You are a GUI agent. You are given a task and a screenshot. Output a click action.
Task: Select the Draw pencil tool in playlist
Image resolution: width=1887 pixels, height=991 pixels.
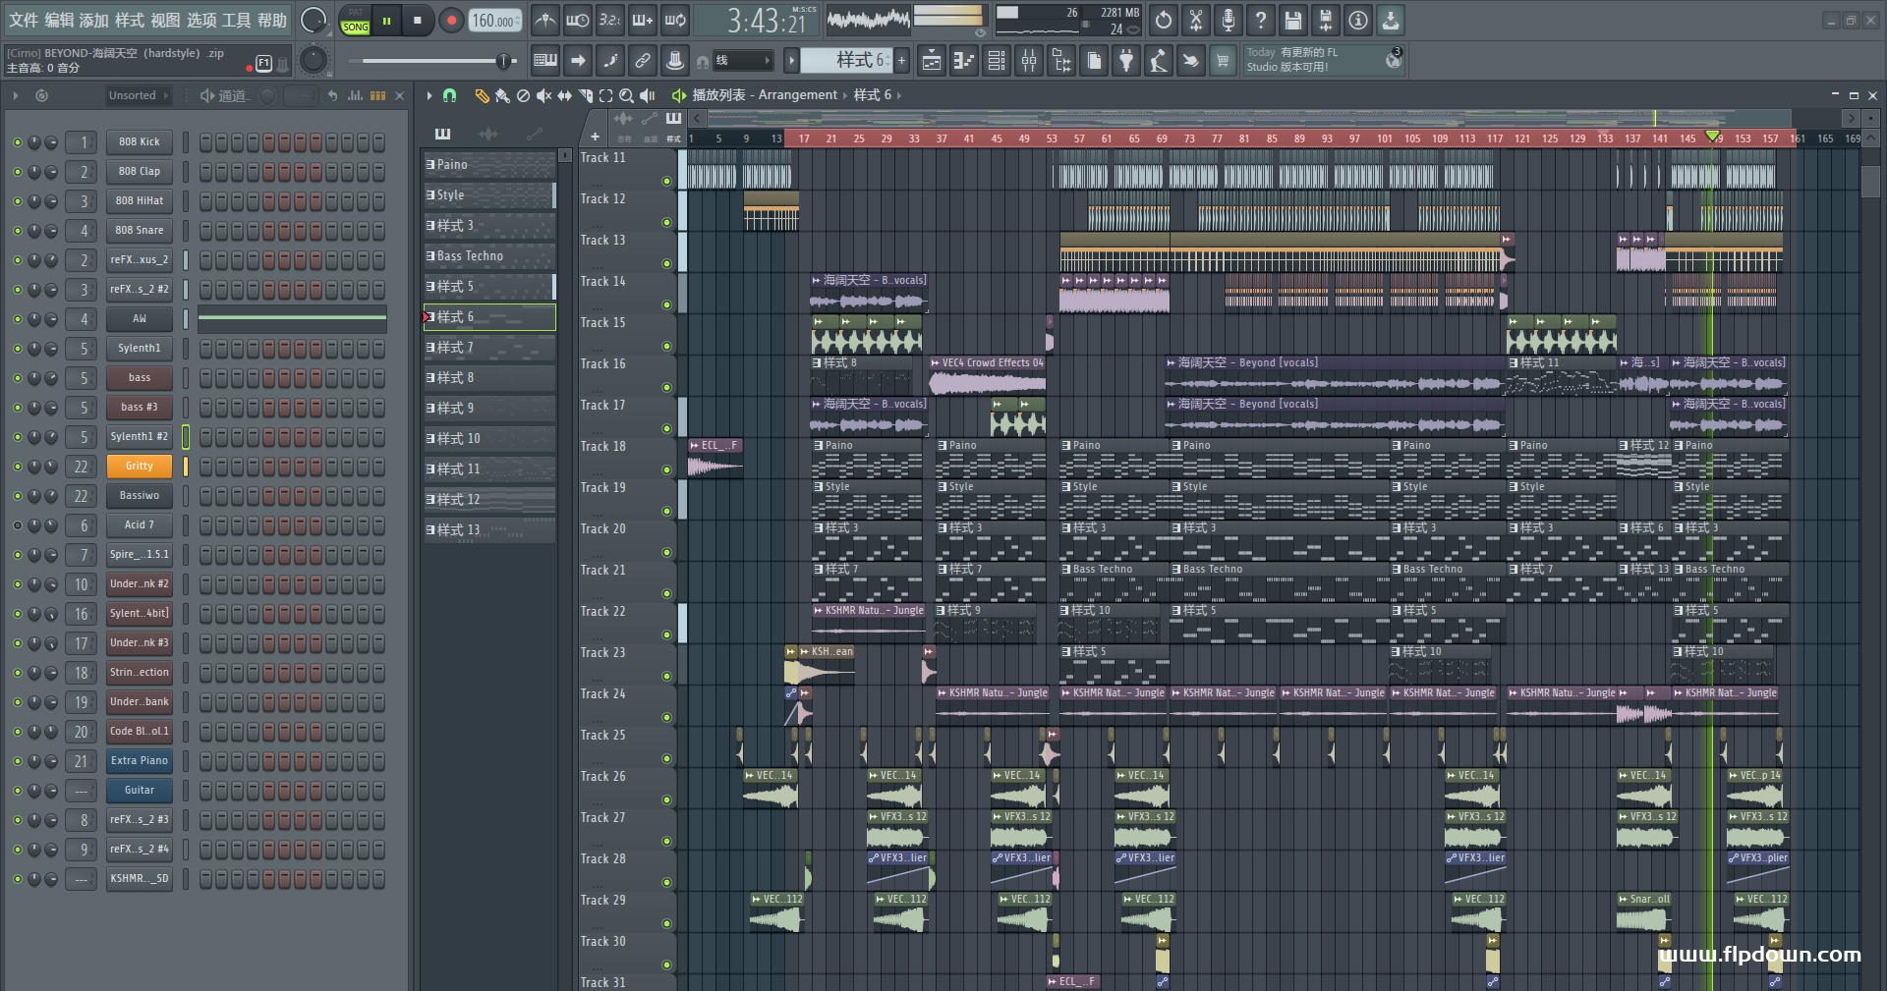(482, 95)
